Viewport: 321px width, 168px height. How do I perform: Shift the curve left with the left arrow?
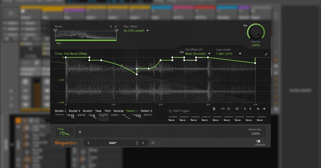tap(244, 109)
